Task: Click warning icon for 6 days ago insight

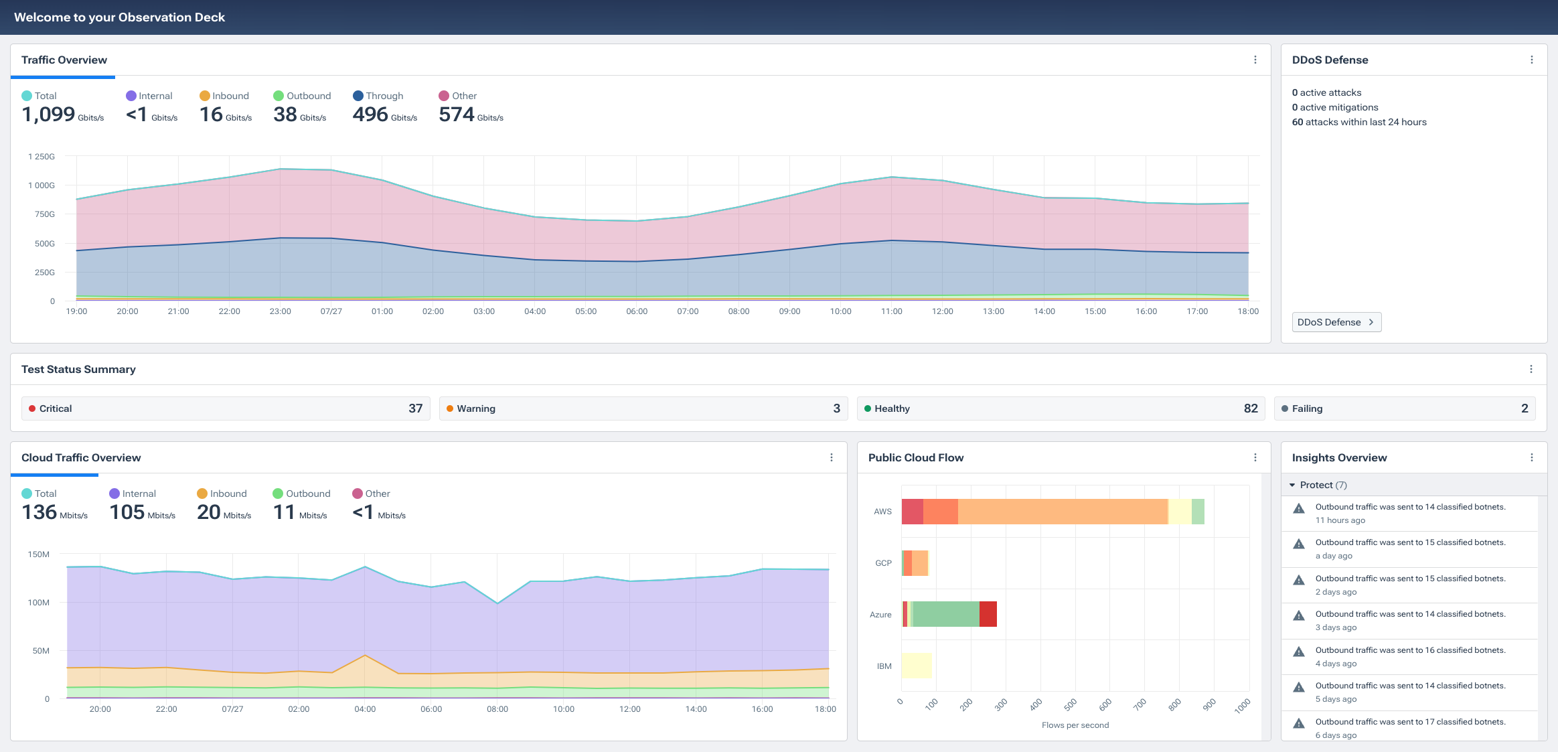Action: pyautogui.click(x=1299, y=723)
